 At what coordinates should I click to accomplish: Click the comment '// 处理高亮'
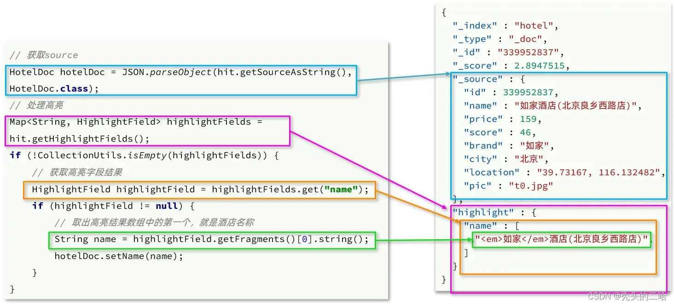(36, 105)
